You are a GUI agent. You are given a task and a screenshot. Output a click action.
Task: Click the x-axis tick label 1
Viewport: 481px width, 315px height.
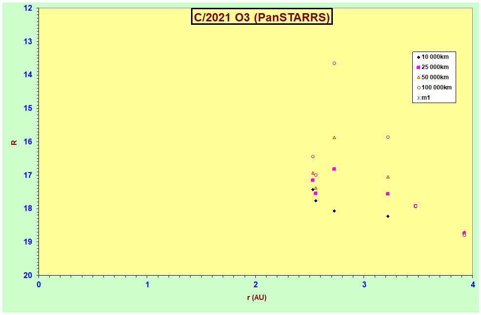click(147, 285)
